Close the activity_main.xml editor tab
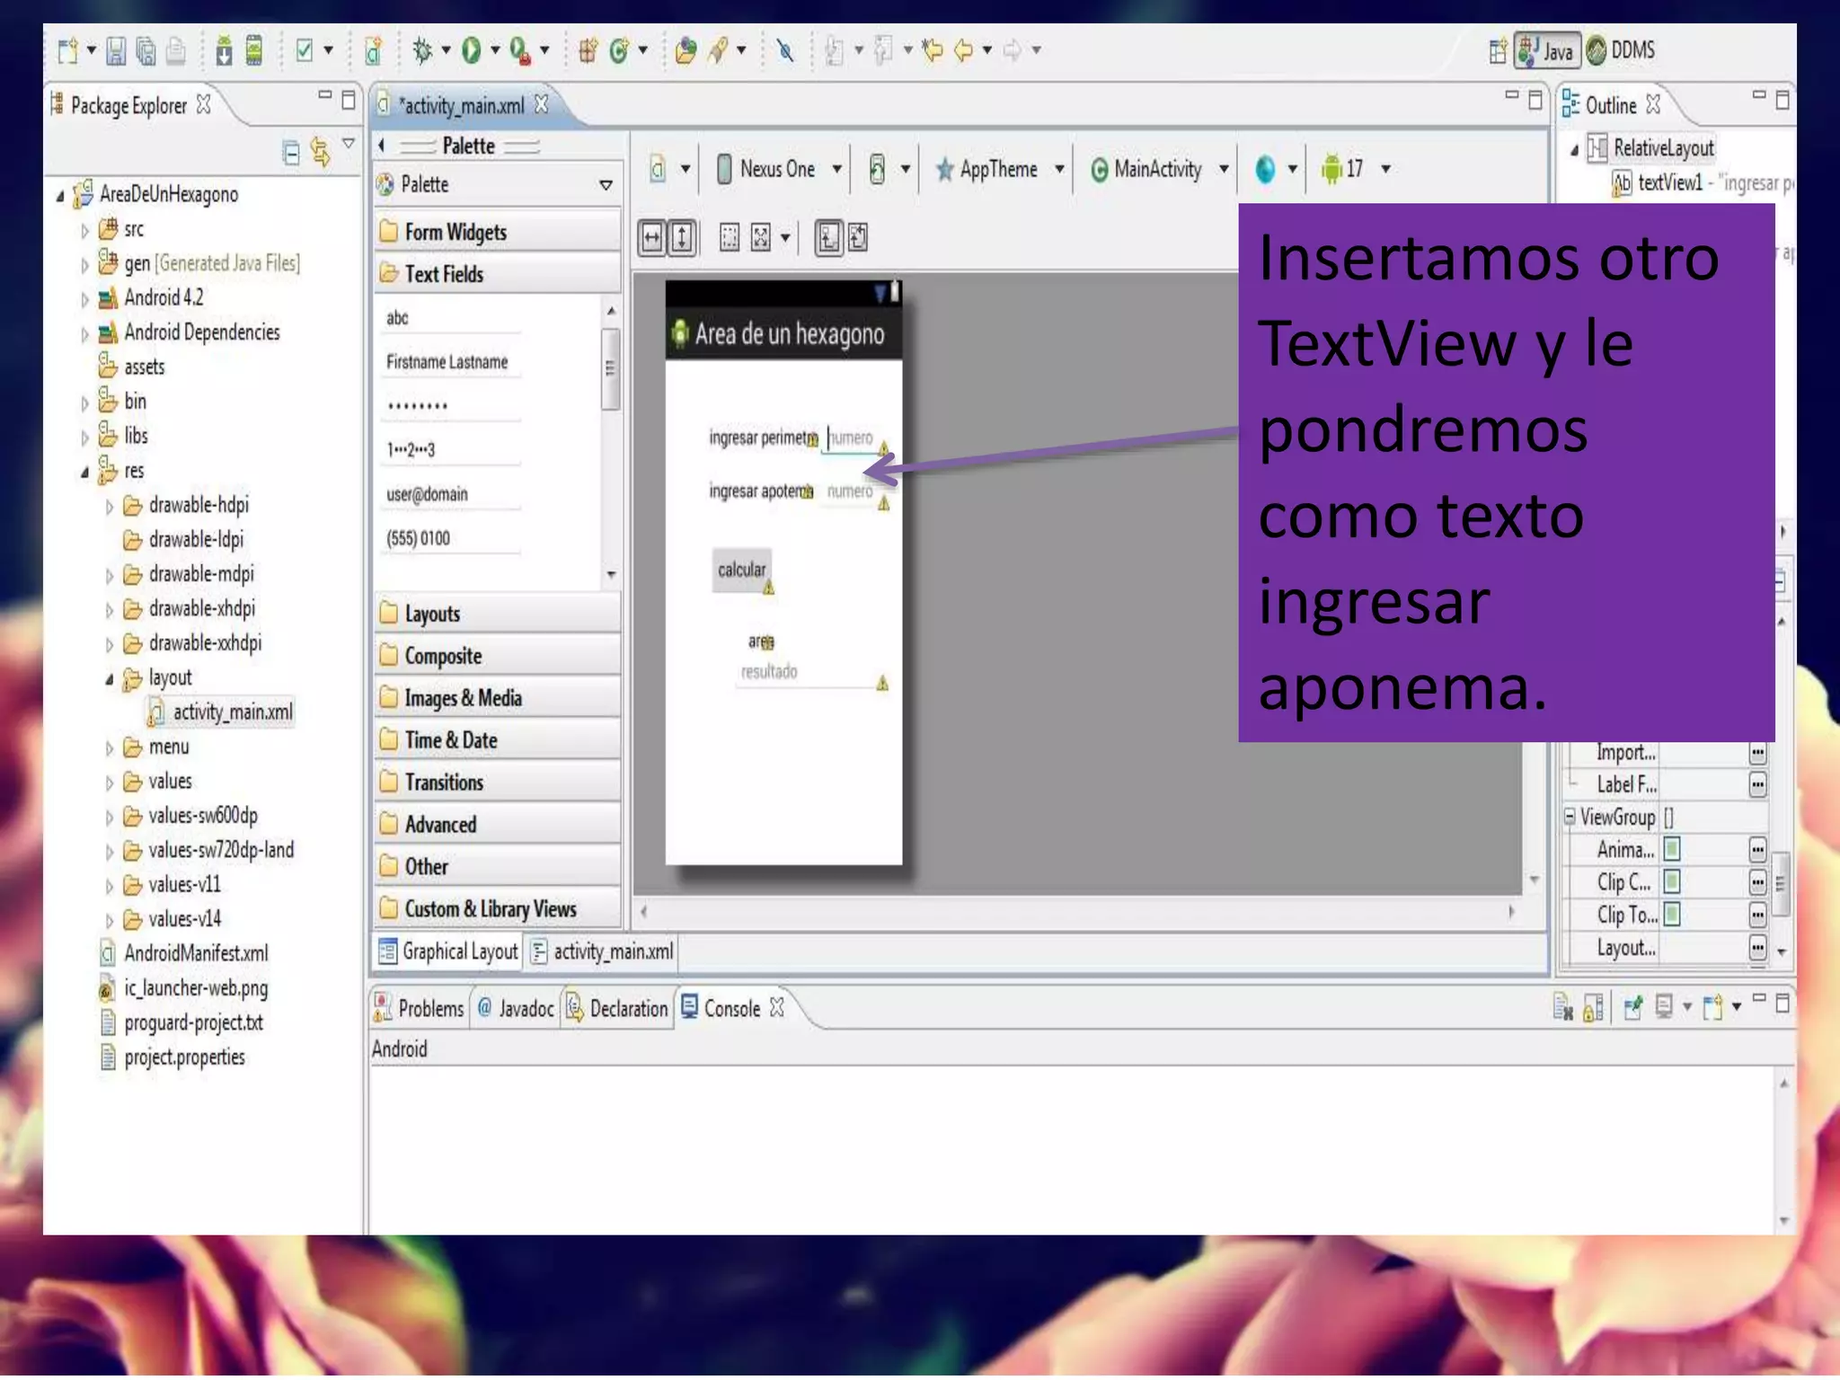This screenshot has height=1380, width=1840. (x=541, y=104)
